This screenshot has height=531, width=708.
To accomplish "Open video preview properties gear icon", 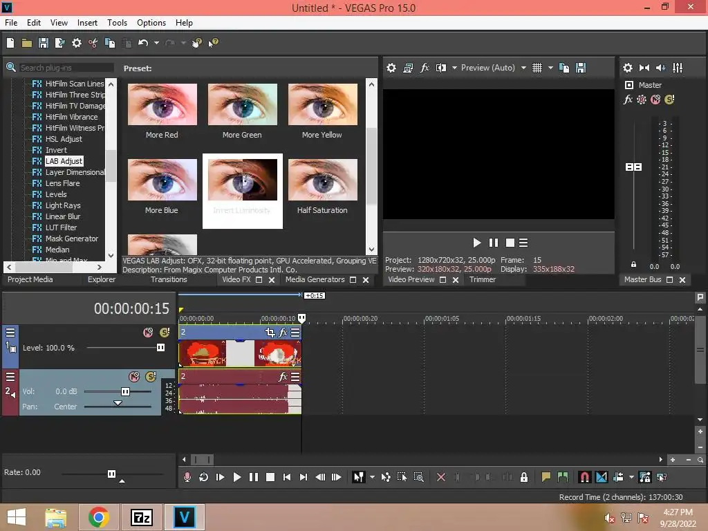I will 391,68.
